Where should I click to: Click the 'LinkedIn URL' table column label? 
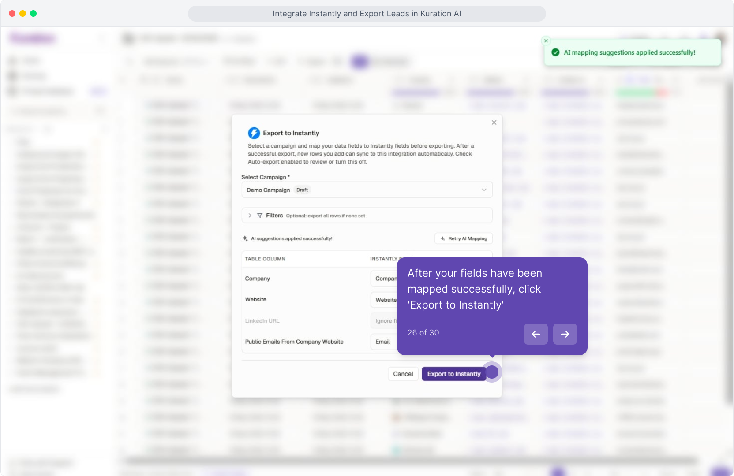[x=262, y=321]
